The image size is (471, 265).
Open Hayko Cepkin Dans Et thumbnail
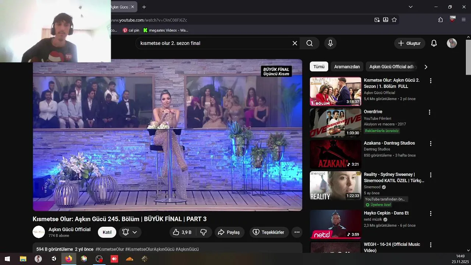click(x=336, y=224)
